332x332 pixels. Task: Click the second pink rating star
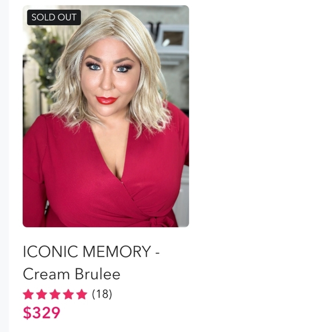click(x=42, y=294)
